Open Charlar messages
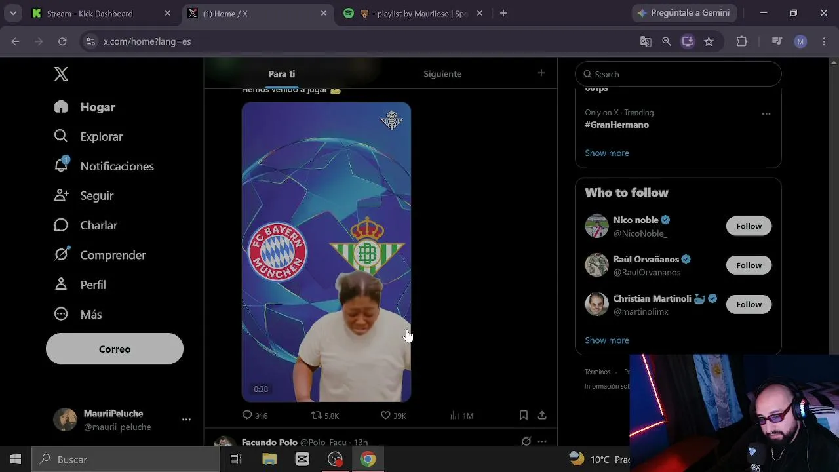Screen dimensions: 839x472 coord(86,225)
